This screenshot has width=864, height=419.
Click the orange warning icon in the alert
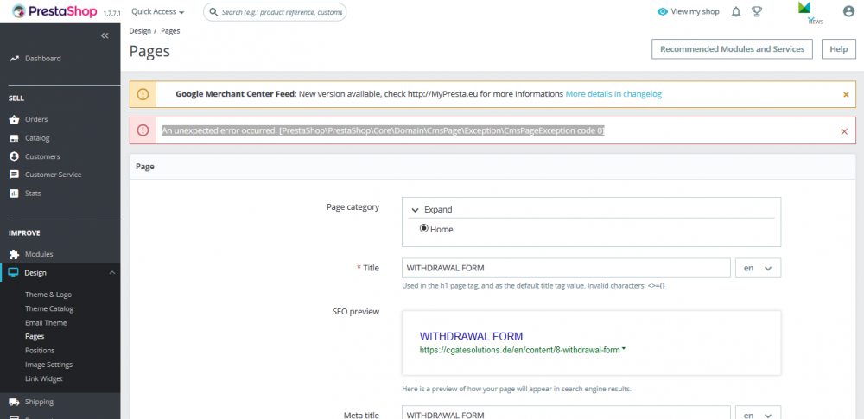[x=143, y=94]
